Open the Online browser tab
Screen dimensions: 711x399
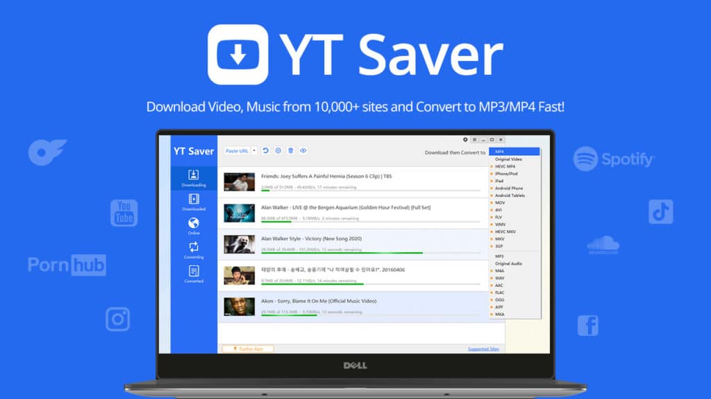(193, 227)
